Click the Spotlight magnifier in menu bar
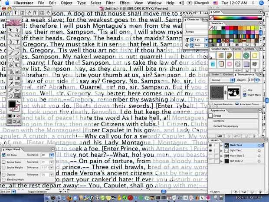Screen dimensions: 269x202 (x=261, y=3)
